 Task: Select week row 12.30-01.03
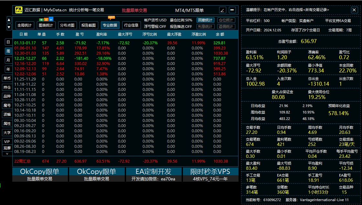(125, 53)
